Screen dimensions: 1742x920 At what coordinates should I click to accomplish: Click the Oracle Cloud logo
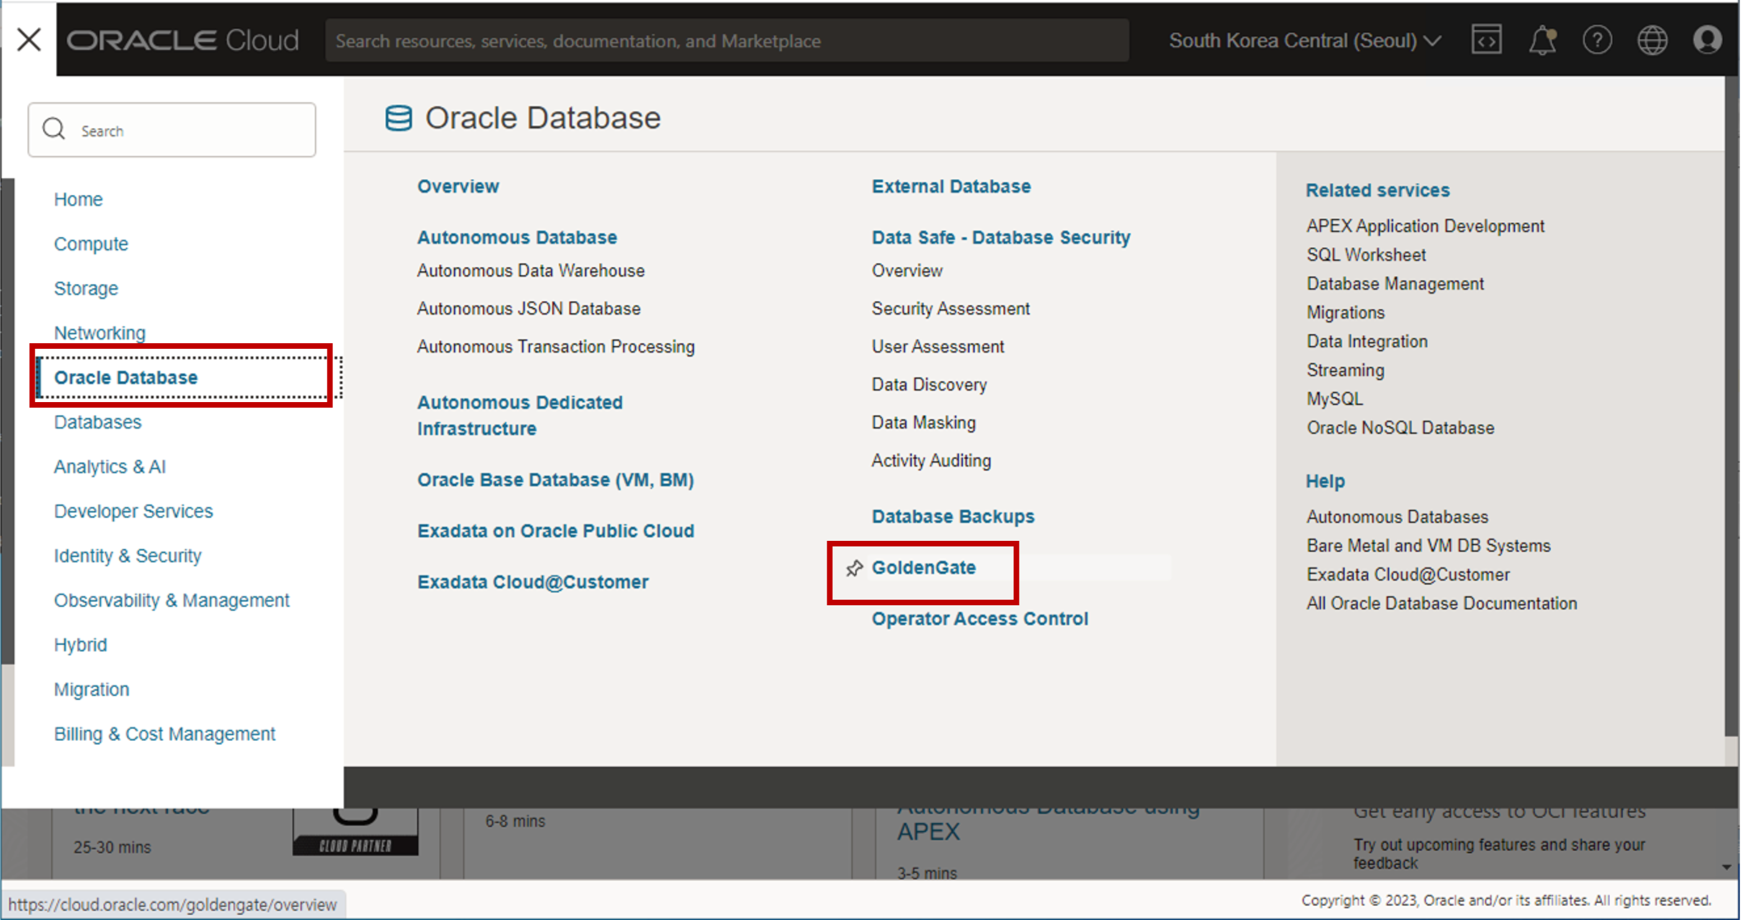pos(182,40)
